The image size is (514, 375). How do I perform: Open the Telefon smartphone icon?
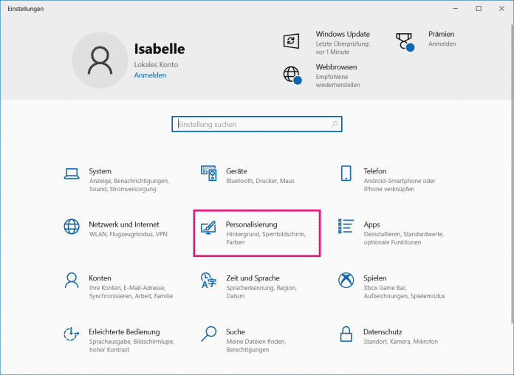point(346,173)
